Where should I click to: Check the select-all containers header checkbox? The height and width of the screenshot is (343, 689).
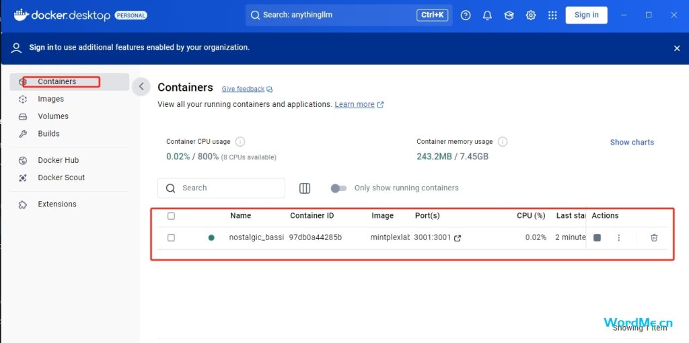172,216
